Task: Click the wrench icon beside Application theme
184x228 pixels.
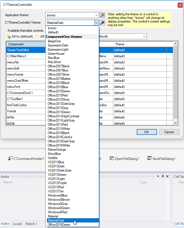Action: click(x=102, y=15)
